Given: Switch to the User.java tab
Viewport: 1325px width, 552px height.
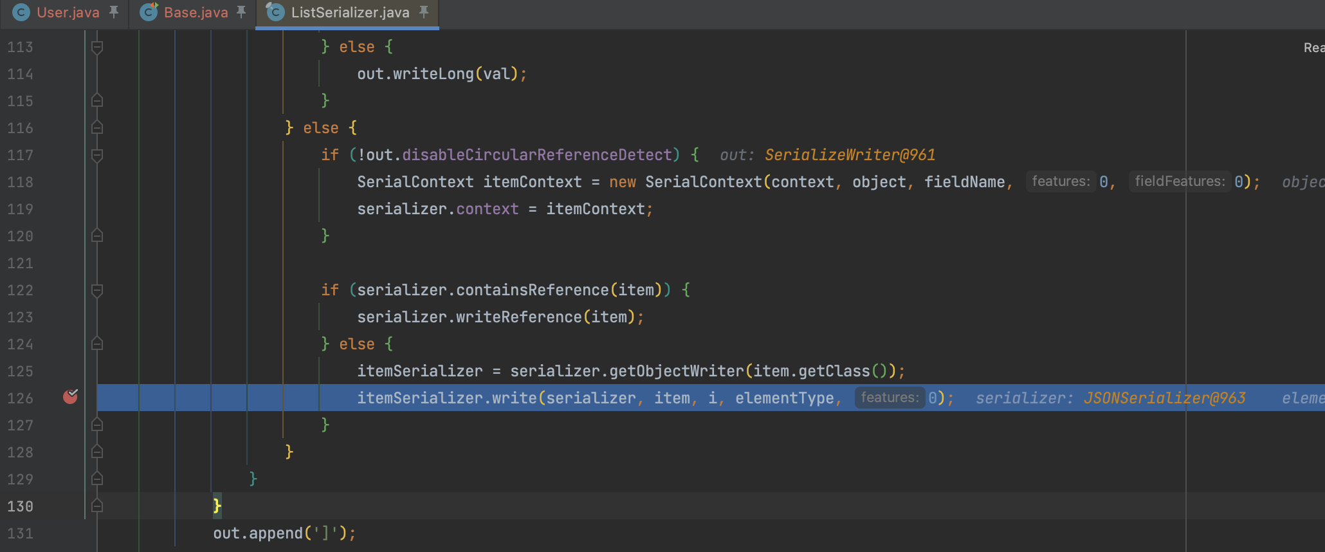Looking at the screenshot, I should [68, 12].
